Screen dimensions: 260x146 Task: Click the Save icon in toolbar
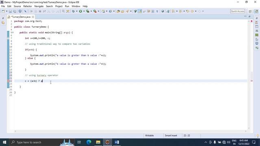coord(11,11)
